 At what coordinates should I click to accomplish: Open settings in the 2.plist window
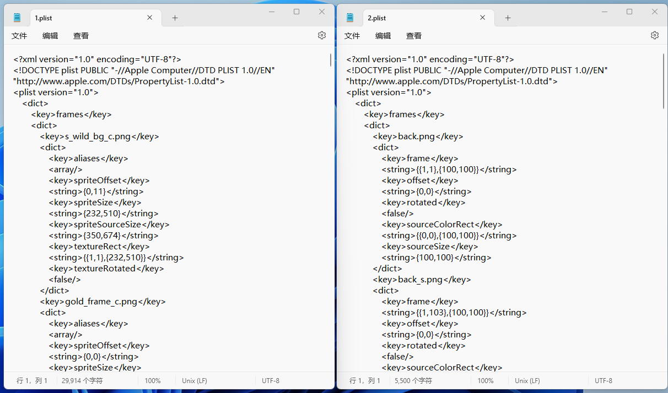coord(655,35)
